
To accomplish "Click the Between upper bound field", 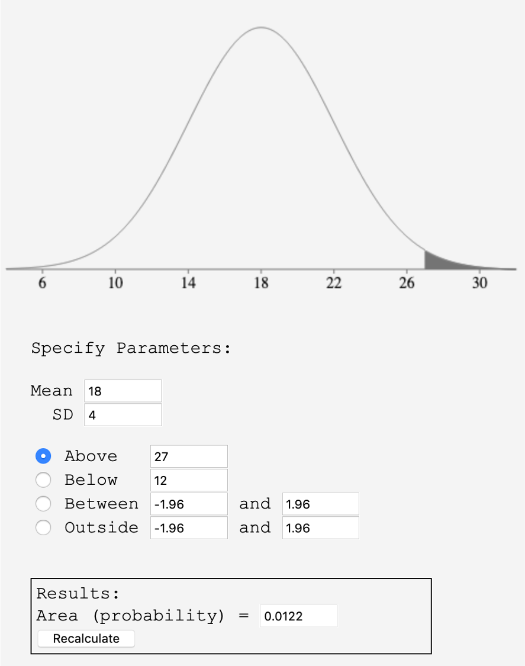I will point(320,504).
